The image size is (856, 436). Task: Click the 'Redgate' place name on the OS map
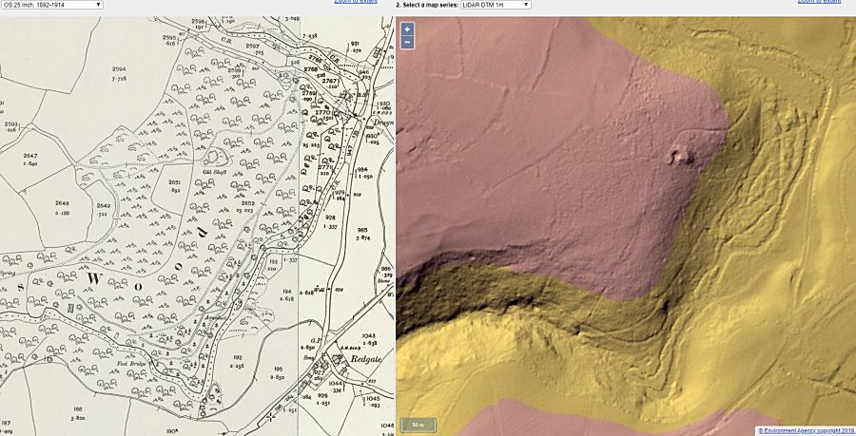366,360
